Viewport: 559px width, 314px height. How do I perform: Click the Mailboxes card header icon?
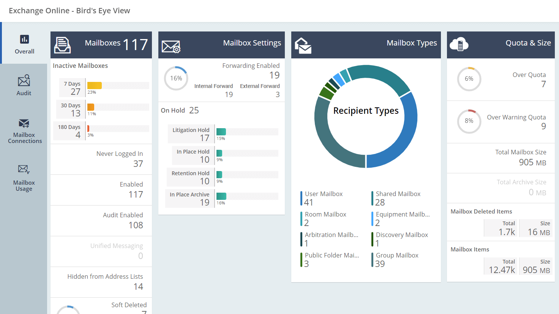coord(62,44)
